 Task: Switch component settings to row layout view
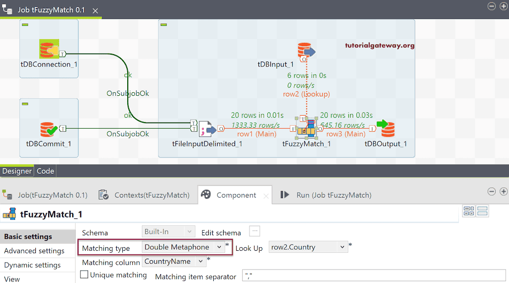click(482, 211)
